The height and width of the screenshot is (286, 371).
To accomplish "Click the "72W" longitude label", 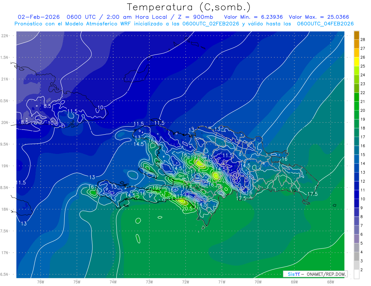I will coord(185,282).
